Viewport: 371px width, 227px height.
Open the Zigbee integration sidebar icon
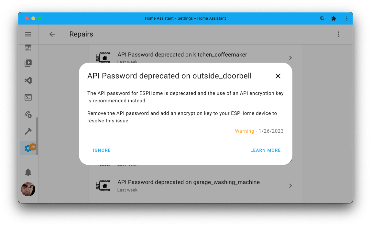(x=28, y=114)
